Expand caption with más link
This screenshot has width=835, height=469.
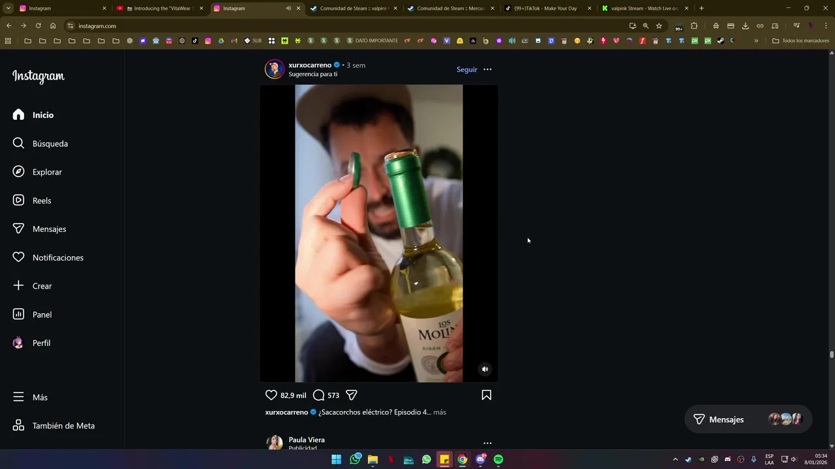tap(440, 412)
